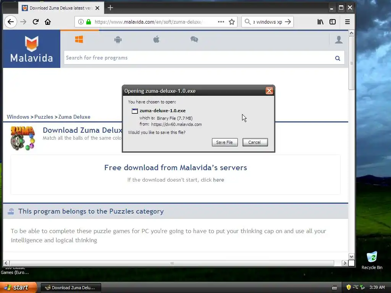This screenshot has height=293, width=391.
Task: Select the Windows platform icon
Action: [79, 39]
